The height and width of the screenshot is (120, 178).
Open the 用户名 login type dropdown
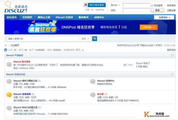tap(115, 5)
